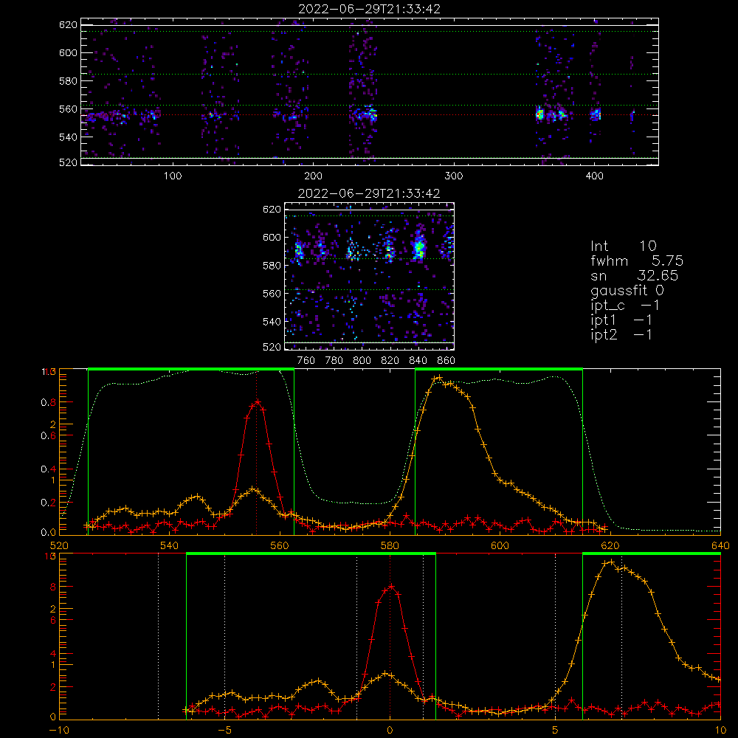738x738 pixels.
Task: Select the 'Int' value 10 in the parameter list
Action: 648,246
